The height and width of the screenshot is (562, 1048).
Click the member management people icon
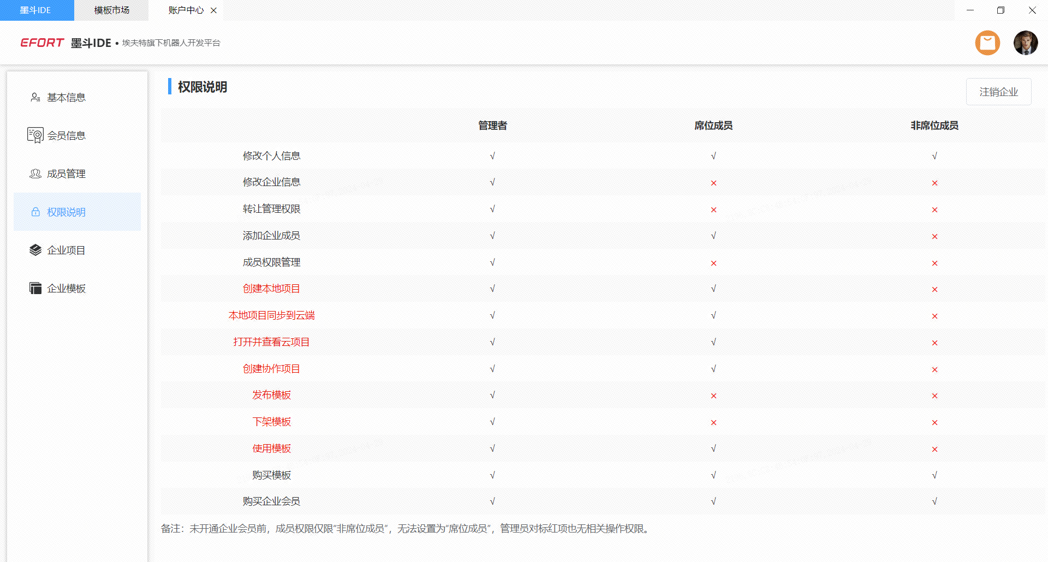click(x=35, y=174)
